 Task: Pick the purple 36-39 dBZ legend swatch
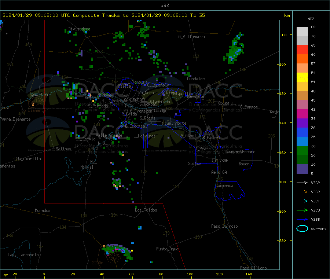coord(302,123)
